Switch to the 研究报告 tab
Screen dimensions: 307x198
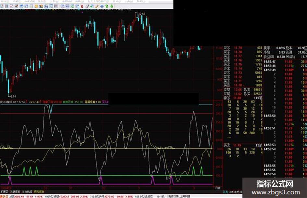(x=39, y=191)
